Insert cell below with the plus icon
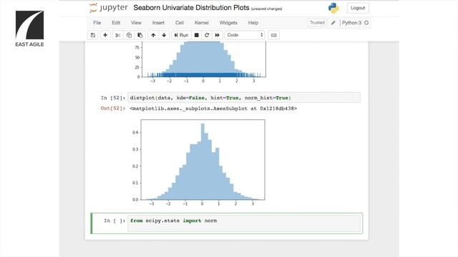The height and width of the screenshot is (257, 458). pos(105,35)
